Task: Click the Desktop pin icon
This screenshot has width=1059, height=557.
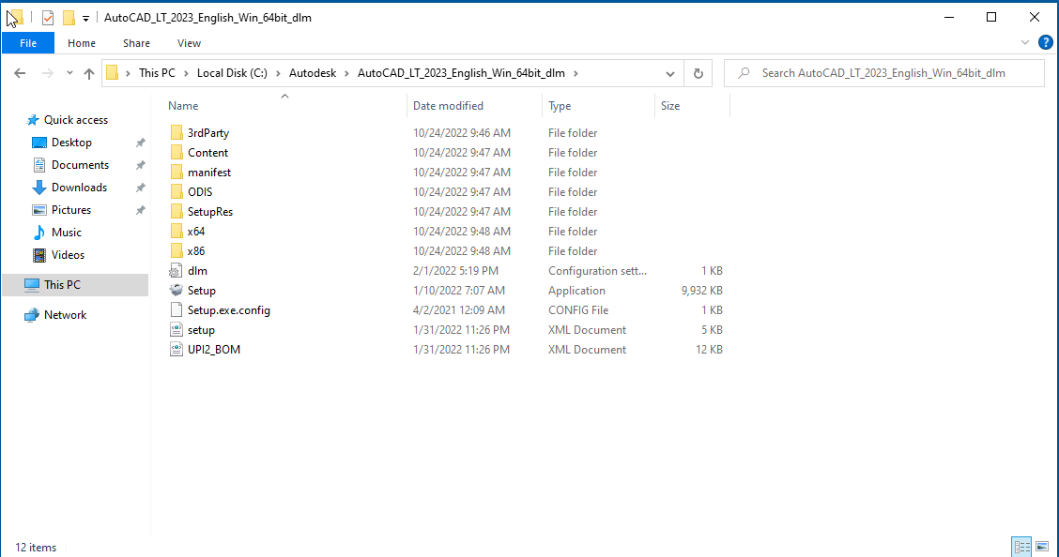Action: [141, 143]
